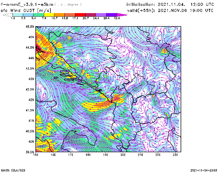Click the '23E' longitude label
Image resolution: width=223 pixels, height=172 pixels.
click(x=175, y=155)
